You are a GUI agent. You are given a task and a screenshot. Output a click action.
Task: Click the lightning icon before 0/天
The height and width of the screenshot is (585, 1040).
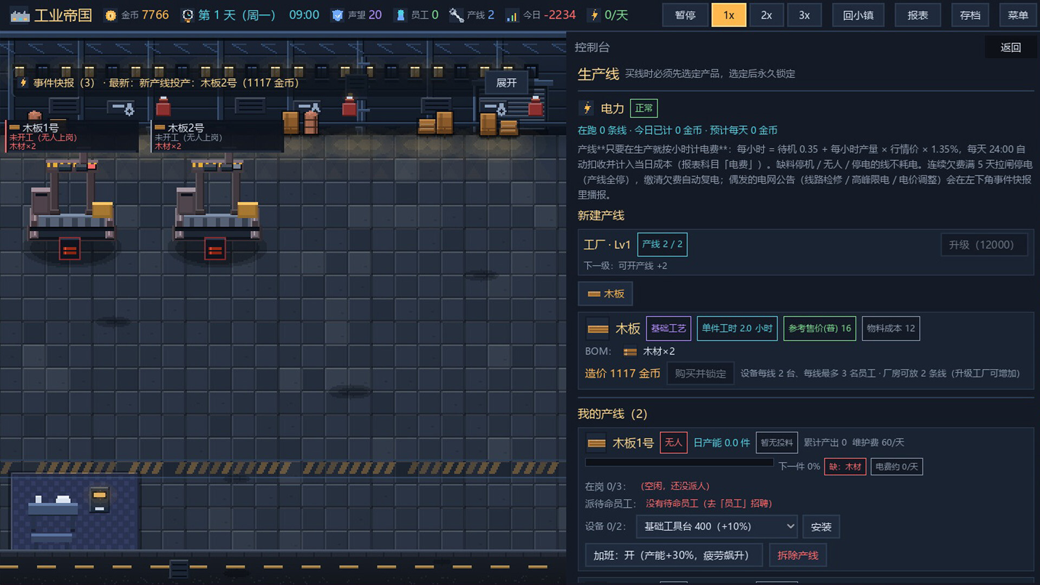[595, 15]
